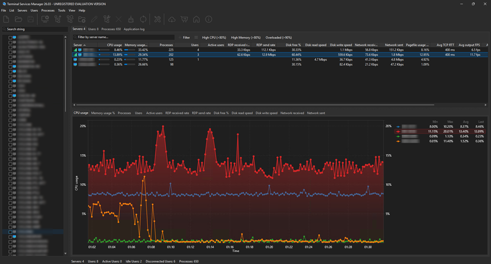Click the pencil edit icon
Viewport: 491px width, 264px height.
94,20
